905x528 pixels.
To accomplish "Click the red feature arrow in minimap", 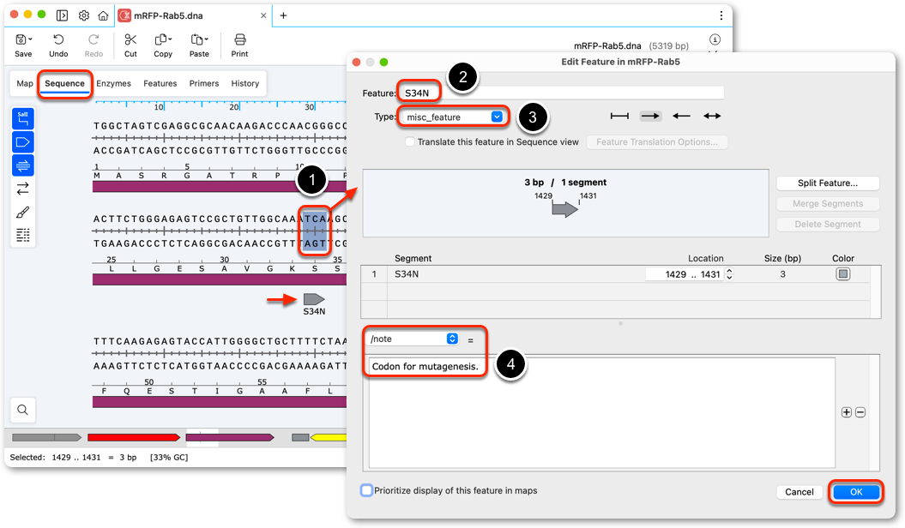I will point(133,437).
